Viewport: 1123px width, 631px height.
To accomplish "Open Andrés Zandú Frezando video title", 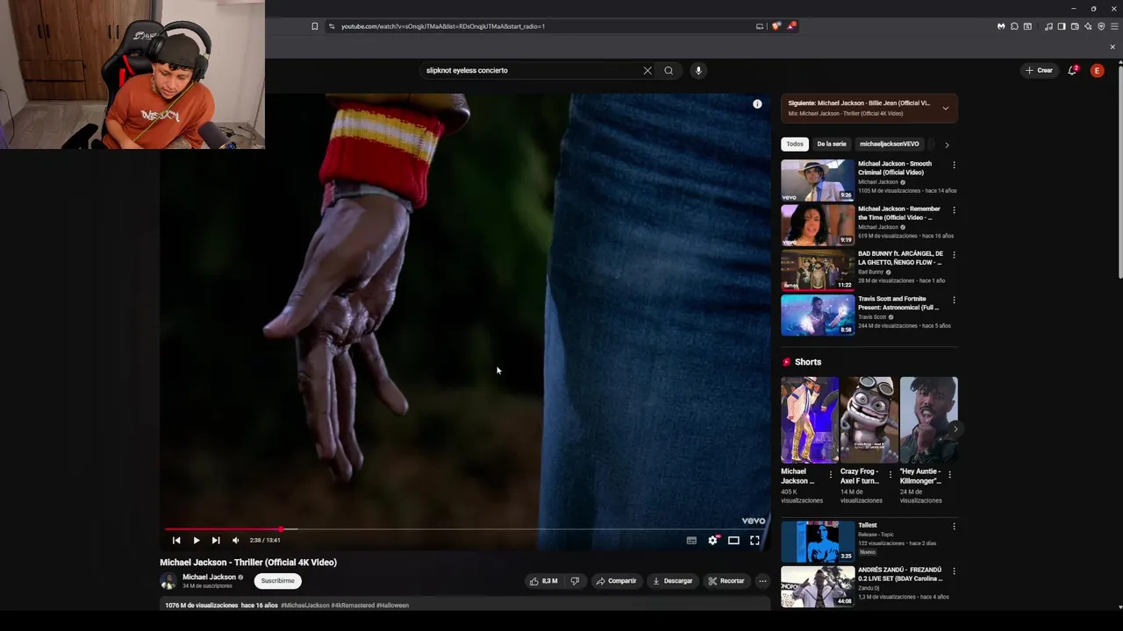I will click(x=899, y=574).
